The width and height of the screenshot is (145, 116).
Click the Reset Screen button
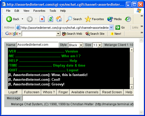(x=112, y=92)
